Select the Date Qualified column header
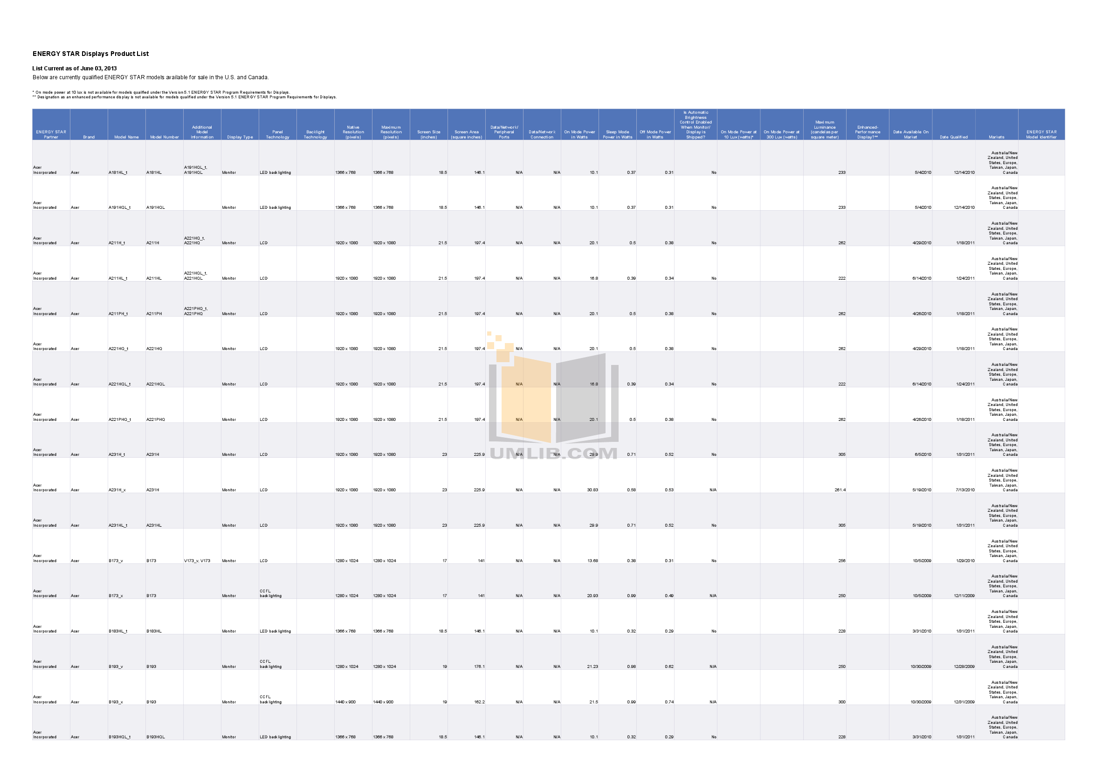 tap(953, 137)
